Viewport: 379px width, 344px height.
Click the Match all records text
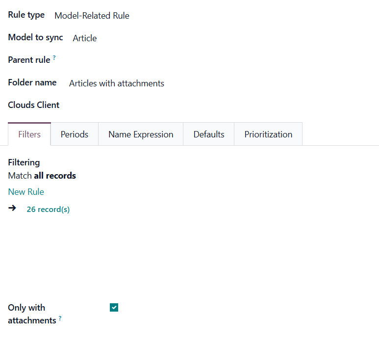[42, 176]
